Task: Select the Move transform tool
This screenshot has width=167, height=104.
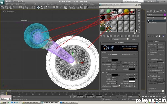Action: coord(38,7)
